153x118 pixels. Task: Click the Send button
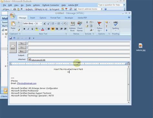coord(13,47)
